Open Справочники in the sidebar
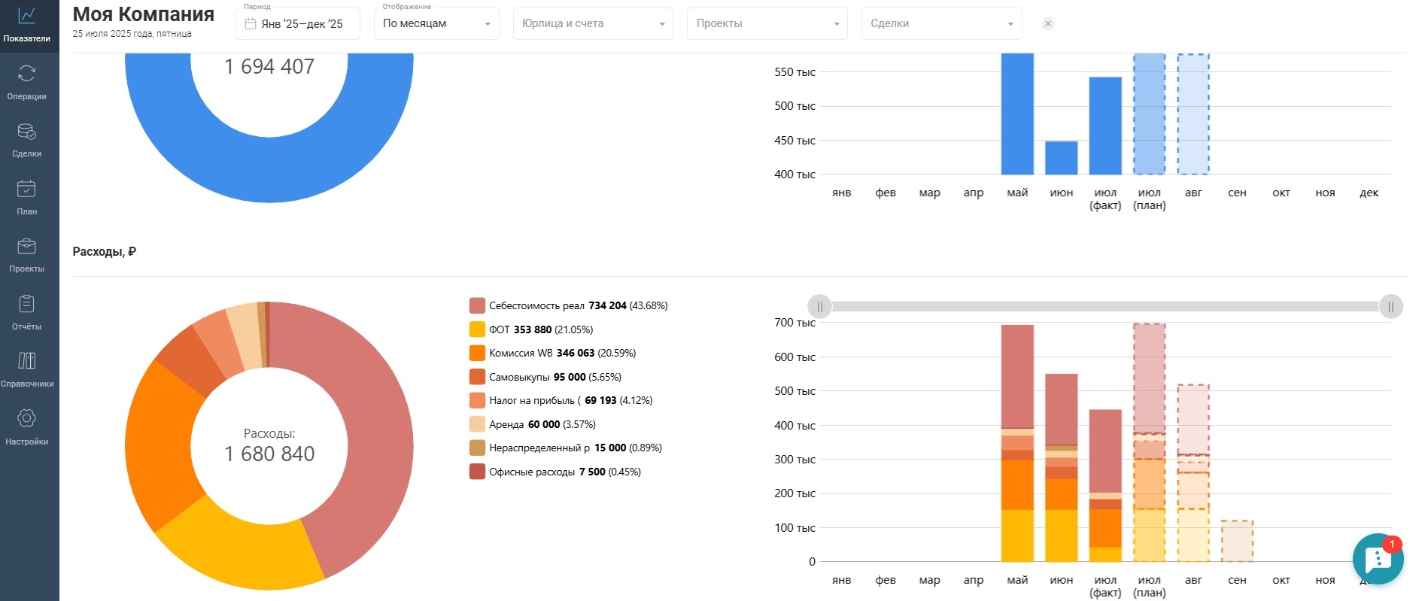The image size is (1419, 601). [27, 369]
